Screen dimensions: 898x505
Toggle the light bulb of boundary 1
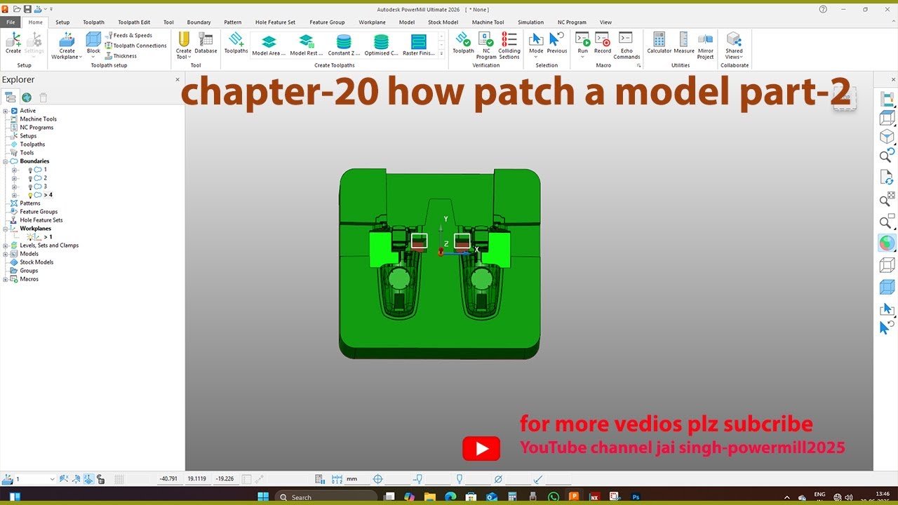pos(31,170)
